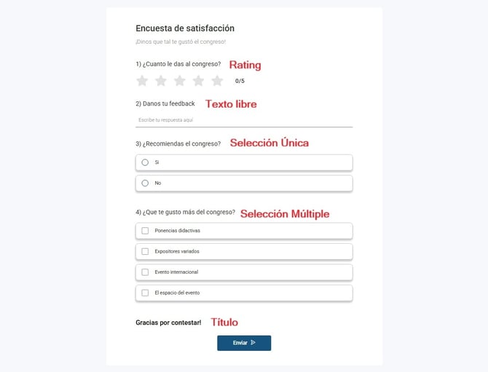
Task: Click '¿Recomiendas el congreso?' question text
Action: 178,143
